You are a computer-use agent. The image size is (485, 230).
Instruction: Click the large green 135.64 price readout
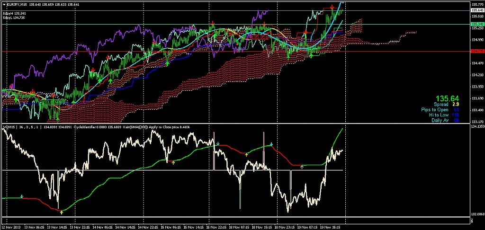click(448, 99)
